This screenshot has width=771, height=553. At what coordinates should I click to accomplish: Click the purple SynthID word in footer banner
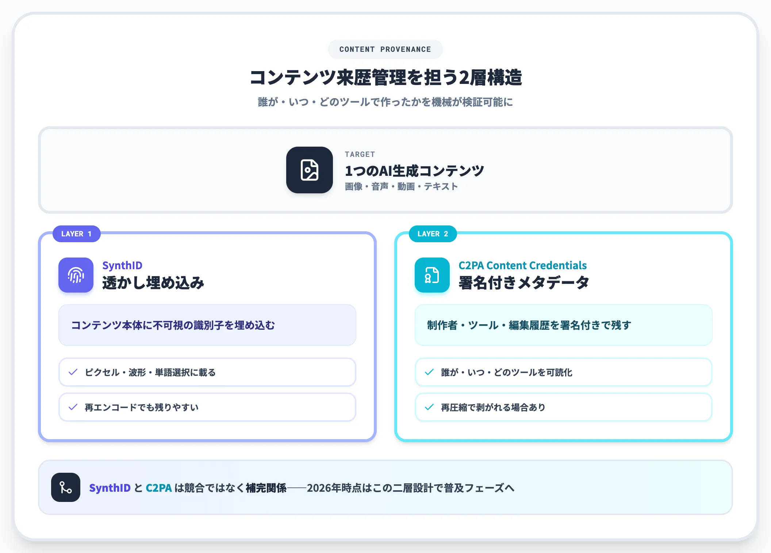[x=110, y=488]
